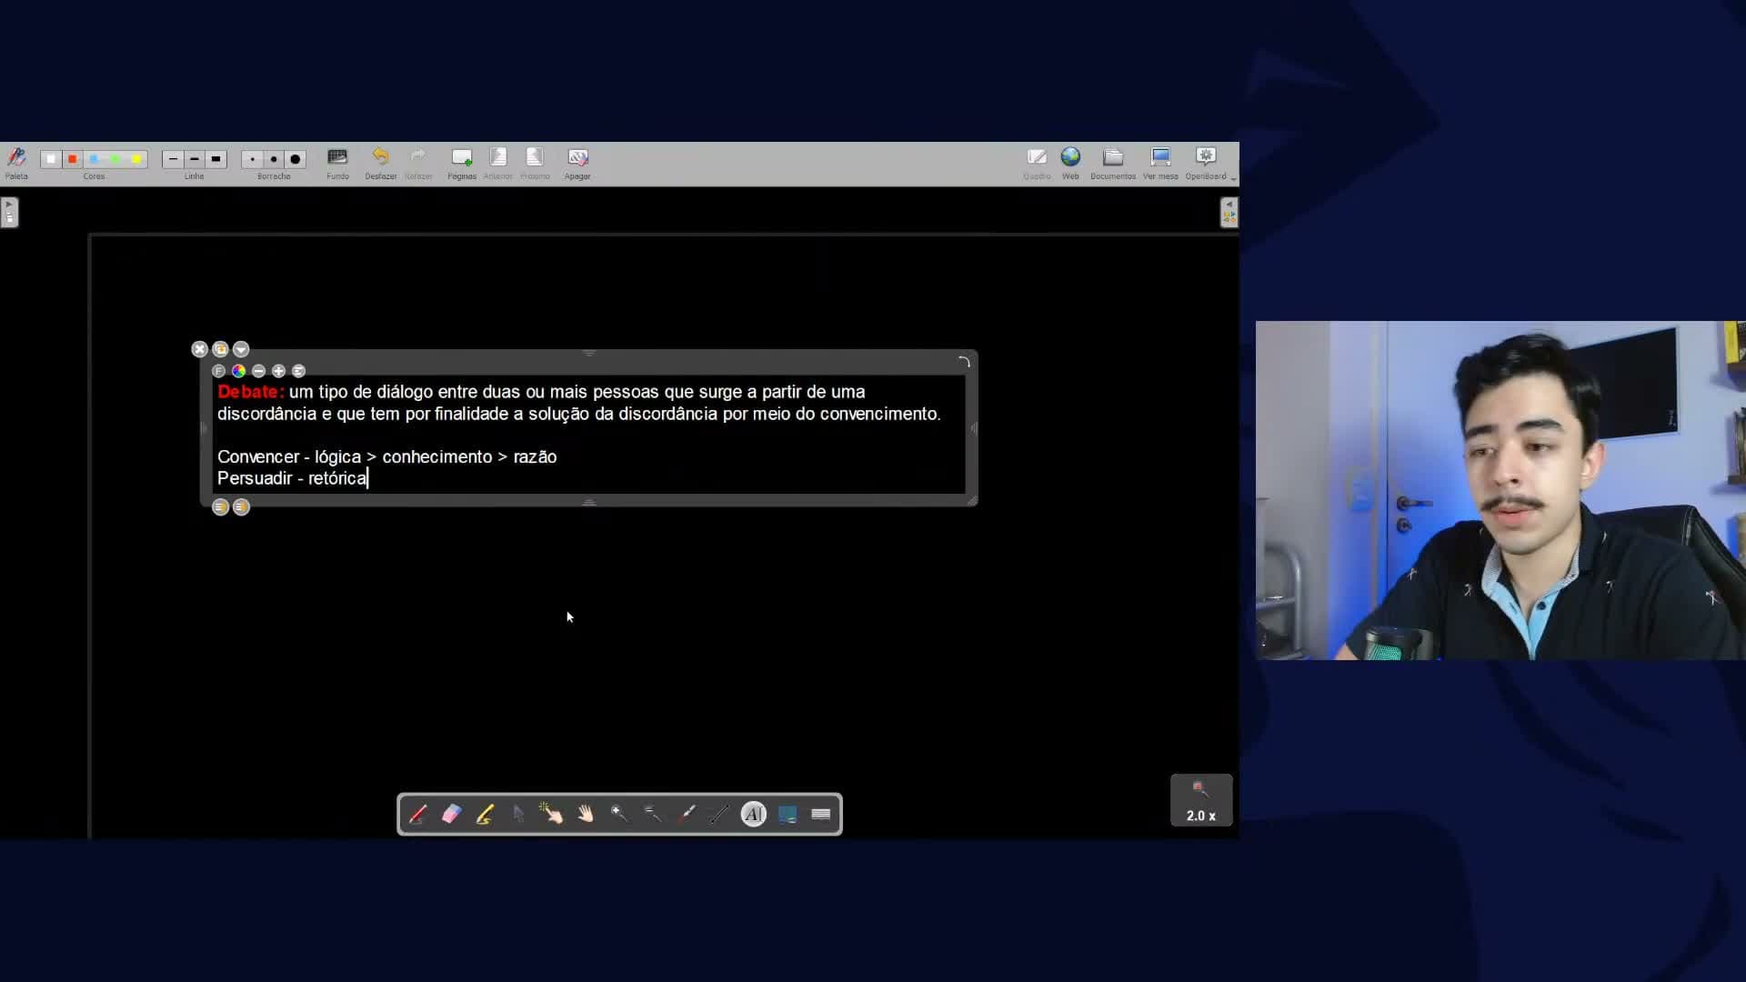
Task: Click the Desfazer undo button
Action: pos(380,164)
